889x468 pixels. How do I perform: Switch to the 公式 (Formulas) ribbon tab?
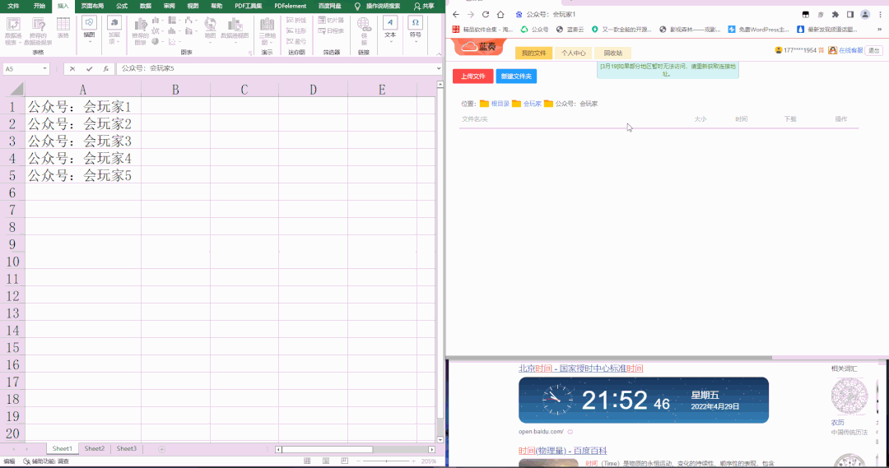coord(121,7)
